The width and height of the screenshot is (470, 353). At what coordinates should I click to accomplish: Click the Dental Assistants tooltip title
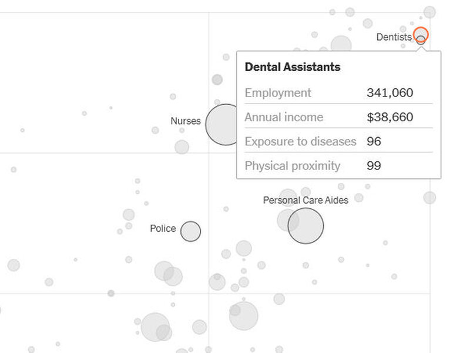[x=293, y=67]
